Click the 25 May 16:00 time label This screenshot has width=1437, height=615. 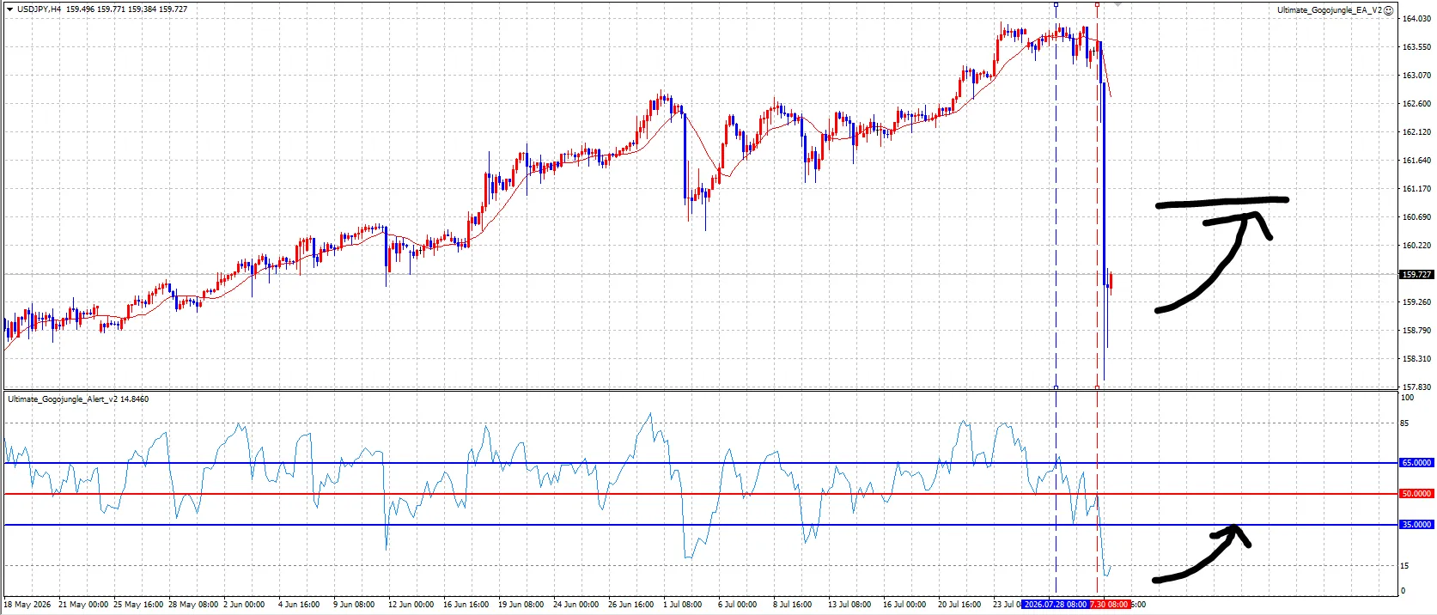pyautogui.click(x=138, y=605)
